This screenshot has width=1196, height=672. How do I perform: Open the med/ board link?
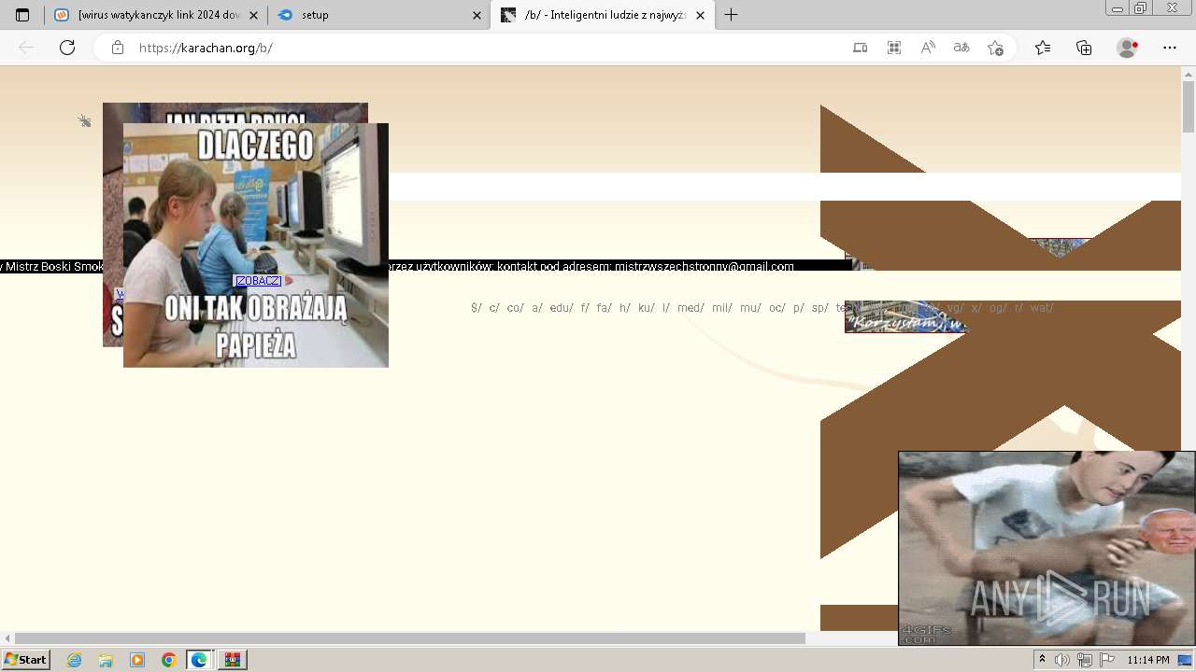coord(691,308)
